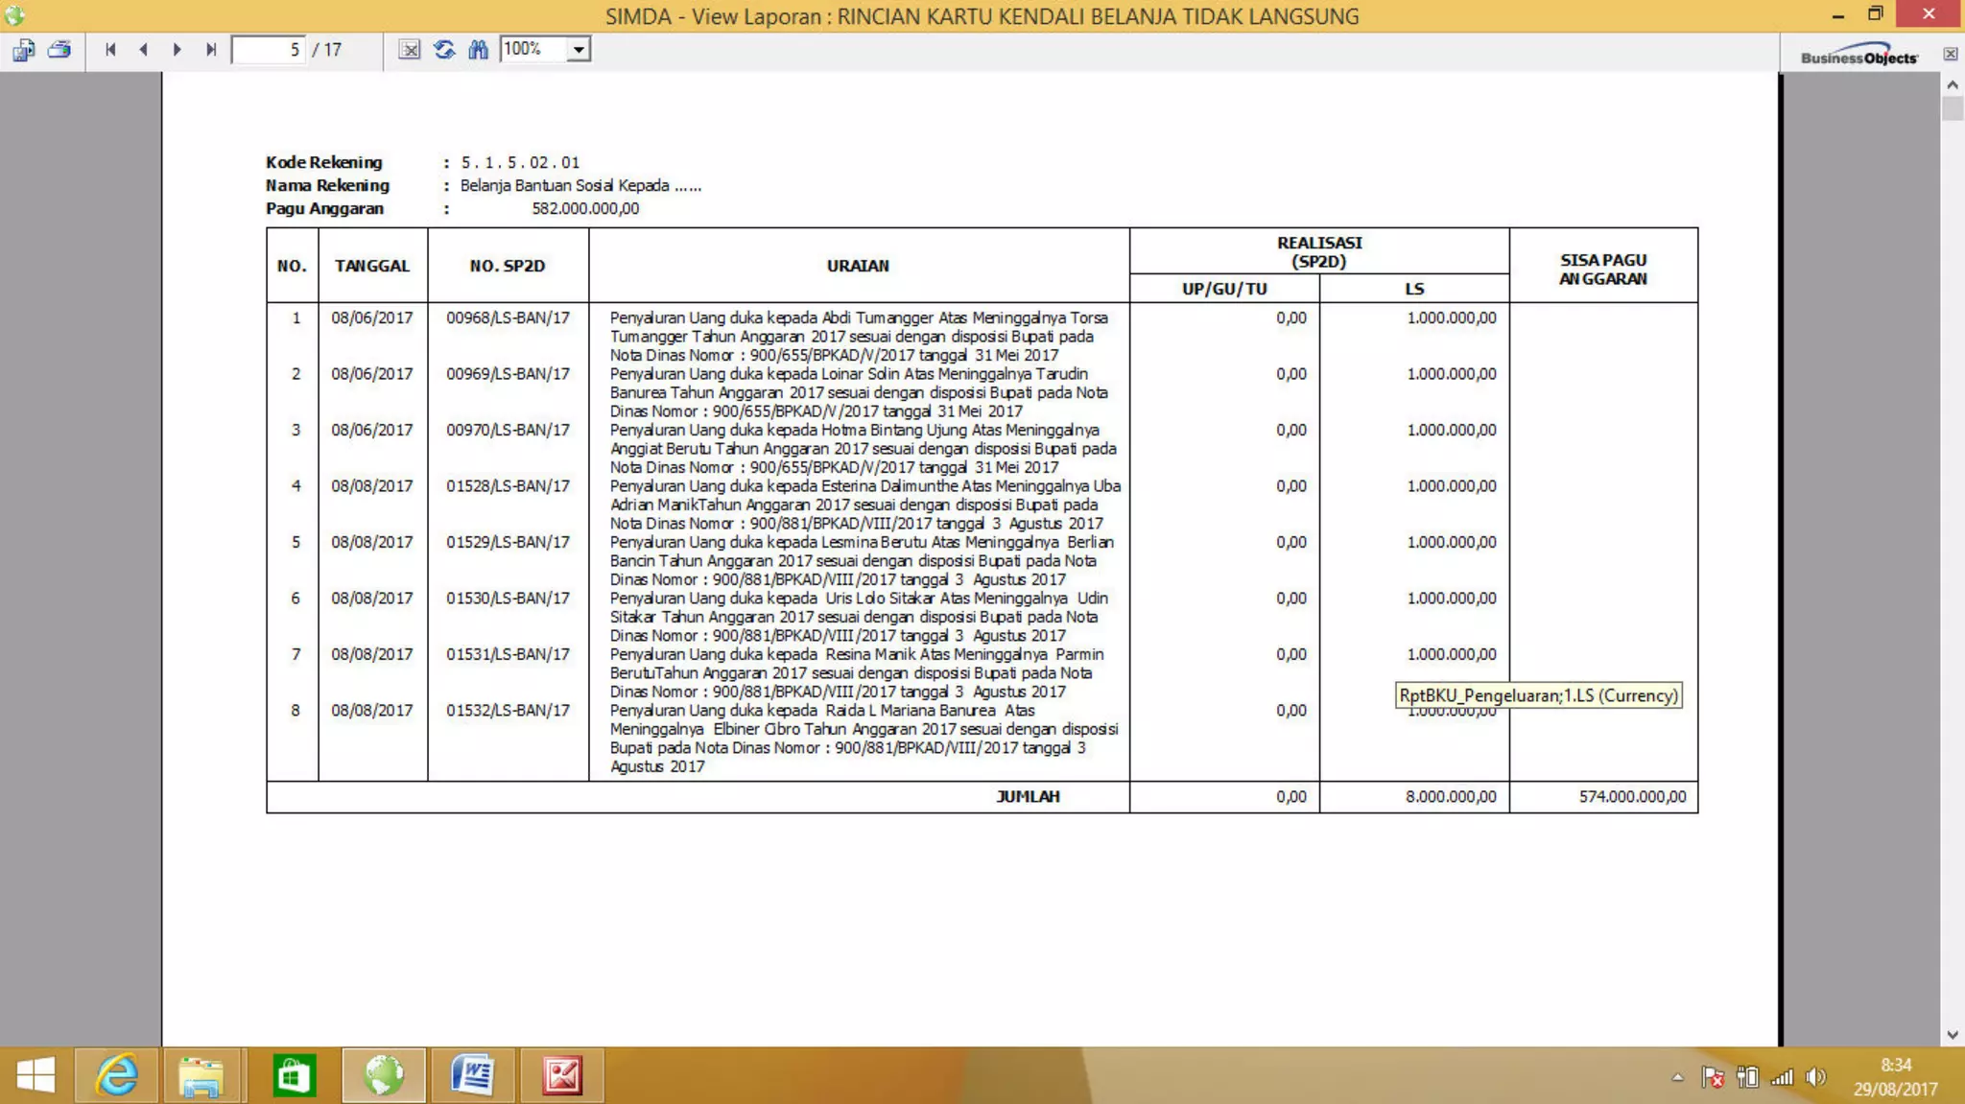Click the page number input field
This screenshot has height=1104, width=1965.
coord(269,50)
